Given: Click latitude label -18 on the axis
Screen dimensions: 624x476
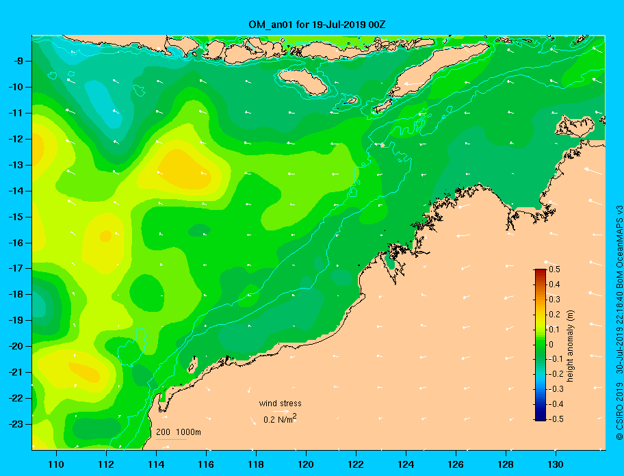Looking at the screenshot, I should 16,294.
